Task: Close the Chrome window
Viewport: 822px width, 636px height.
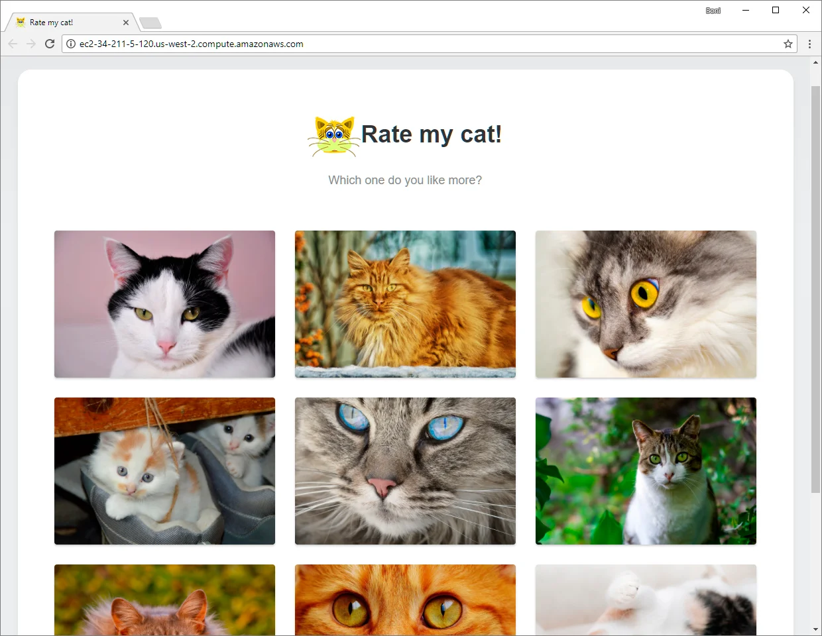Action: coord(806,10)
